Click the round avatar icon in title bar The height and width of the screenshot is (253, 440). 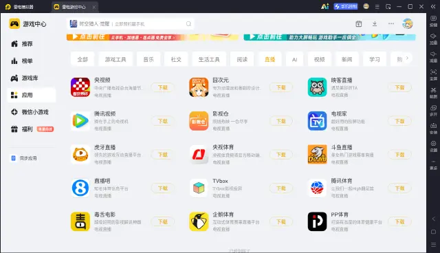pos(366,6)
